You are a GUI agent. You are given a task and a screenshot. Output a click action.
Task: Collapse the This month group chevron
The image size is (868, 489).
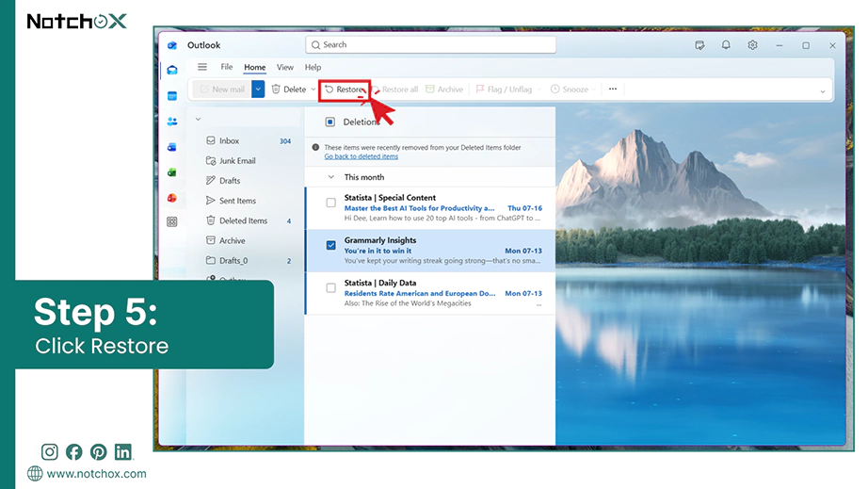(x=331, y=177)
